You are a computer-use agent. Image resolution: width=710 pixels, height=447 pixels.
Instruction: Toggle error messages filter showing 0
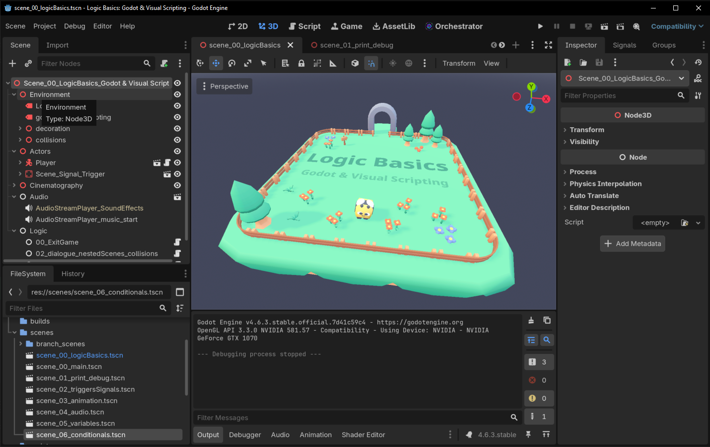(x=539, y=380)
